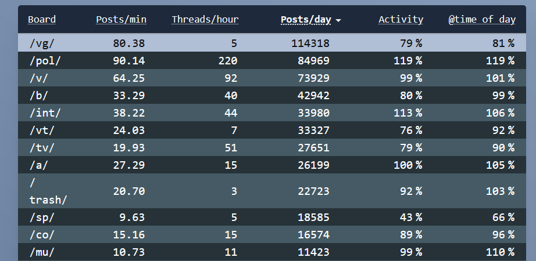Click 22723 posts/day value for /trash/
This screenshot has height=261, width=536.
(x=313, y=191)
